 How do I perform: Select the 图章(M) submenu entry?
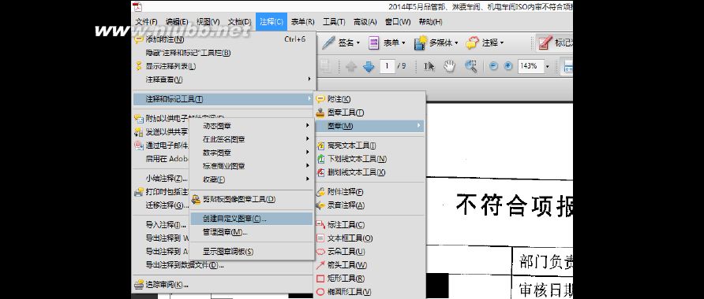(369, 126)
